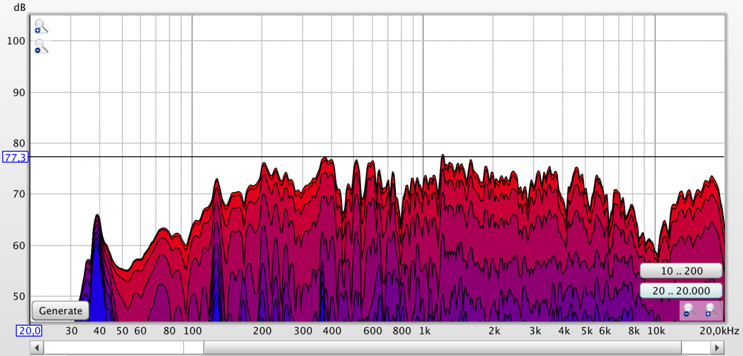The width and height of the screenshot is (743, 356).
Task: Click the 400 frequency axis label
Action: (332, 331)
